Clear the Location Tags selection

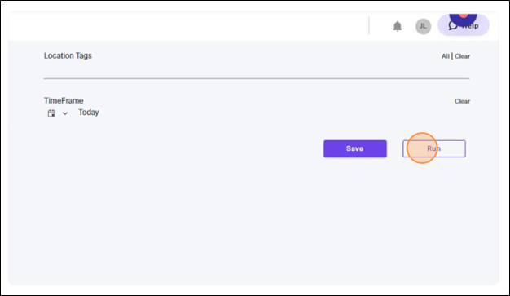[462, 56]
